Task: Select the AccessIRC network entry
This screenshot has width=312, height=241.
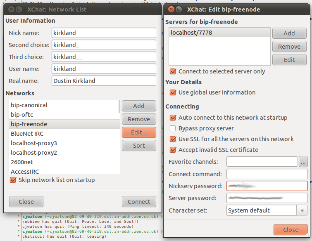Action: click(64, 171)
